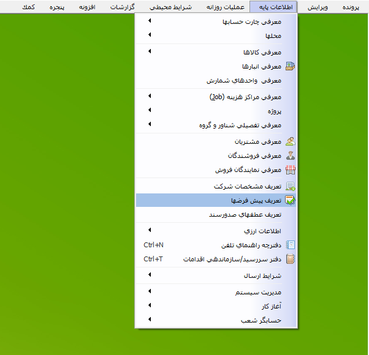This screenshot has width=369, height=355.
Task: Click the icon beside معرفي انبارها (warehouses)
Action: [x=290, y=66]
